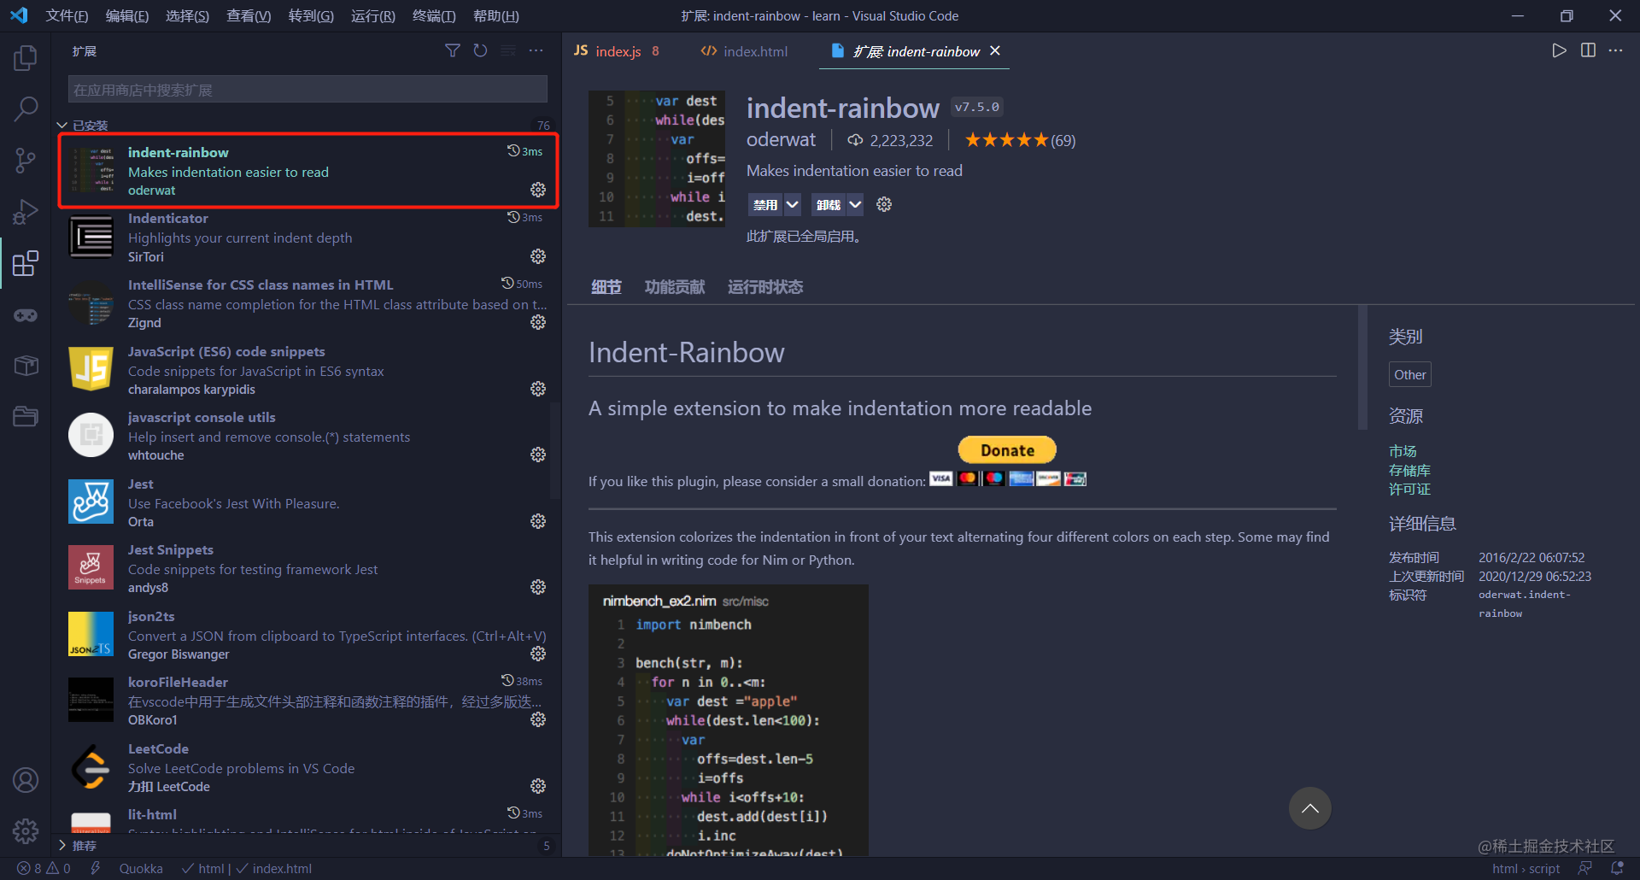This screenshot has width=1640, height=880.
Task: Click the Donate button
Action: tap(1006, 449)
